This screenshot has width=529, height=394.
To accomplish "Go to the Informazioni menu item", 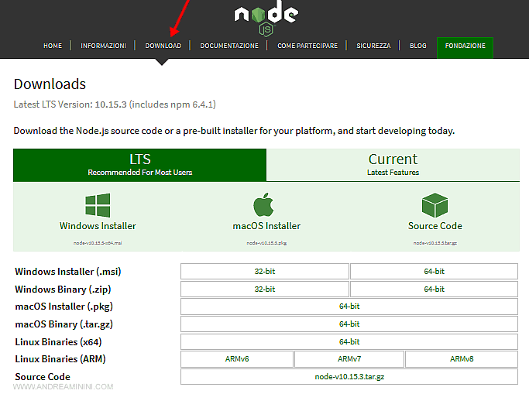I will pos(103,46).
